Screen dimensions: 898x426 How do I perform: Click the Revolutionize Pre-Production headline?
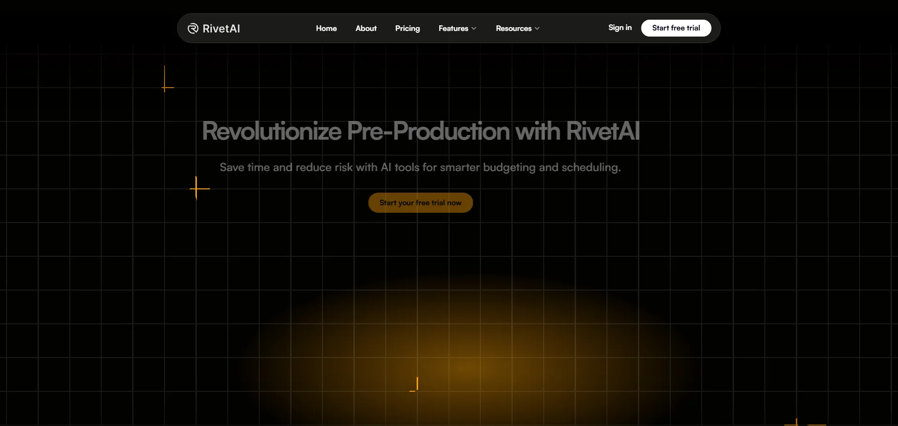click(420, 131)
